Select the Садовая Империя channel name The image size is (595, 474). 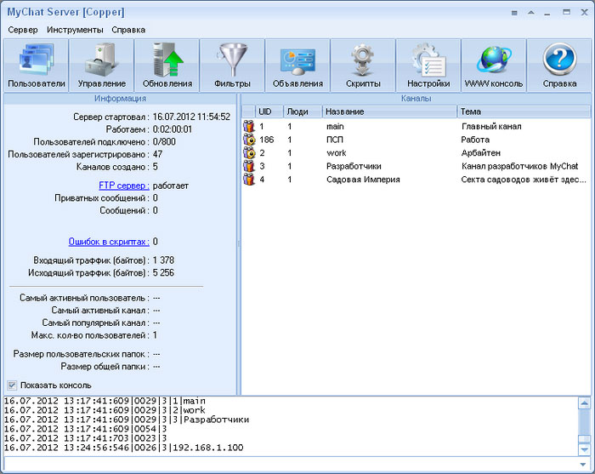(x=363, y=180)
